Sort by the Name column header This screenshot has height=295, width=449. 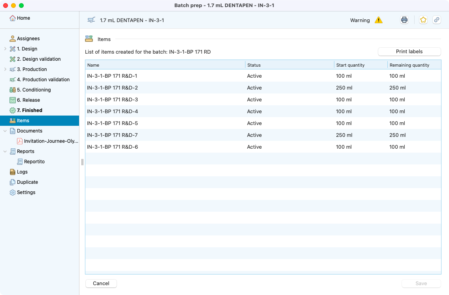click(165, 65)
